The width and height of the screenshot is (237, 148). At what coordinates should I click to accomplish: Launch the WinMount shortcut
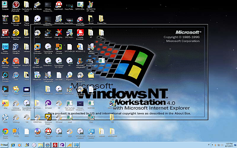pos(48,34)
